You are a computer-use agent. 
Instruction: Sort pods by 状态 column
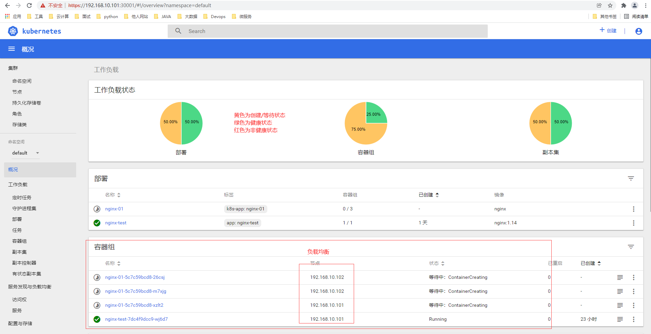click(437, 263)
